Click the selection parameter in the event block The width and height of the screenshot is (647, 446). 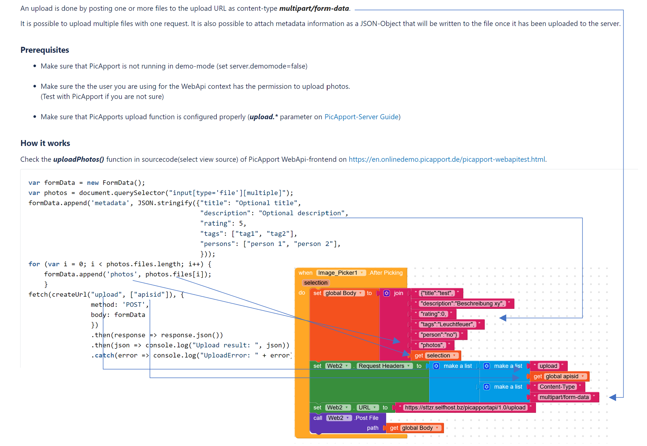pos(315,283)
